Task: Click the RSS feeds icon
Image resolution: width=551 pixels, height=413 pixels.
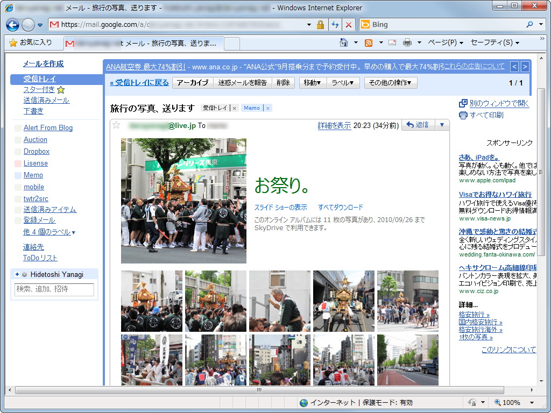Action: click(x=369, y=43)
